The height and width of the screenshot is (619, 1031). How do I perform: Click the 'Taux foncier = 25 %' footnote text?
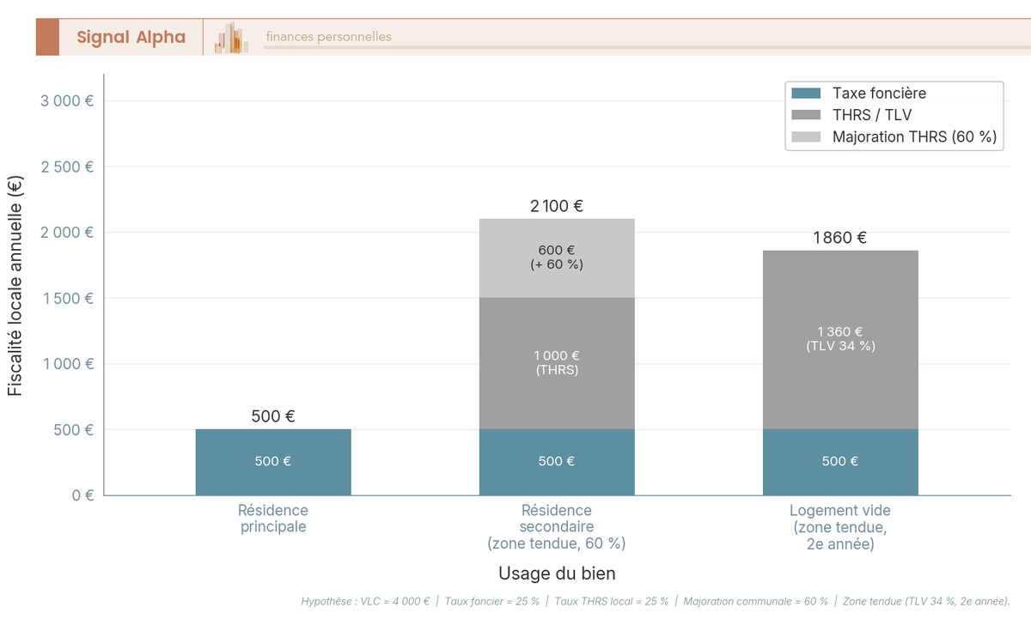point(492,601)
